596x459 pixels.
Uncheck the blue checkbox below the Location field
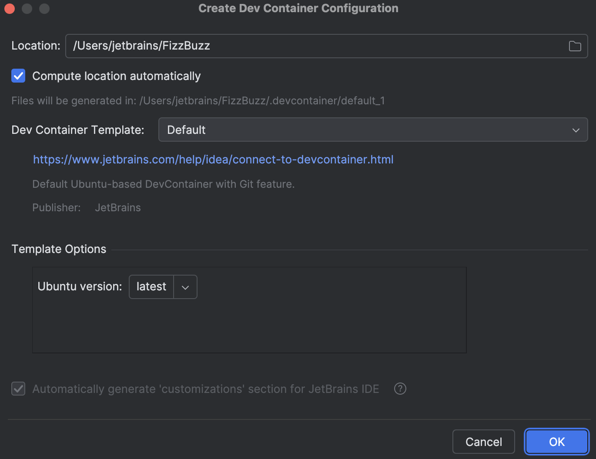pos(18,76)
